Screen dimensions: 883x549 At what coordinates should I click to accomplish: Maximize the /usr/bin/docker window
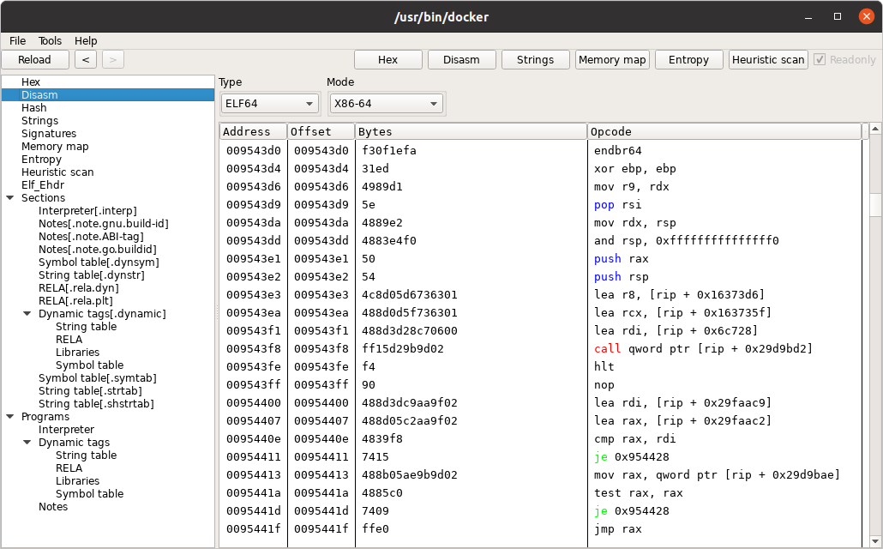click(838, 16)
